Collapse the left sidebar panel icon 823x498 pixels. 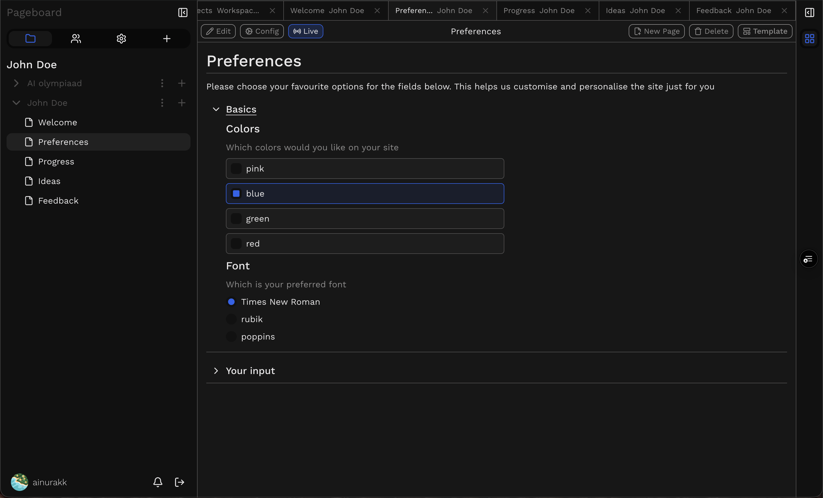183,12
